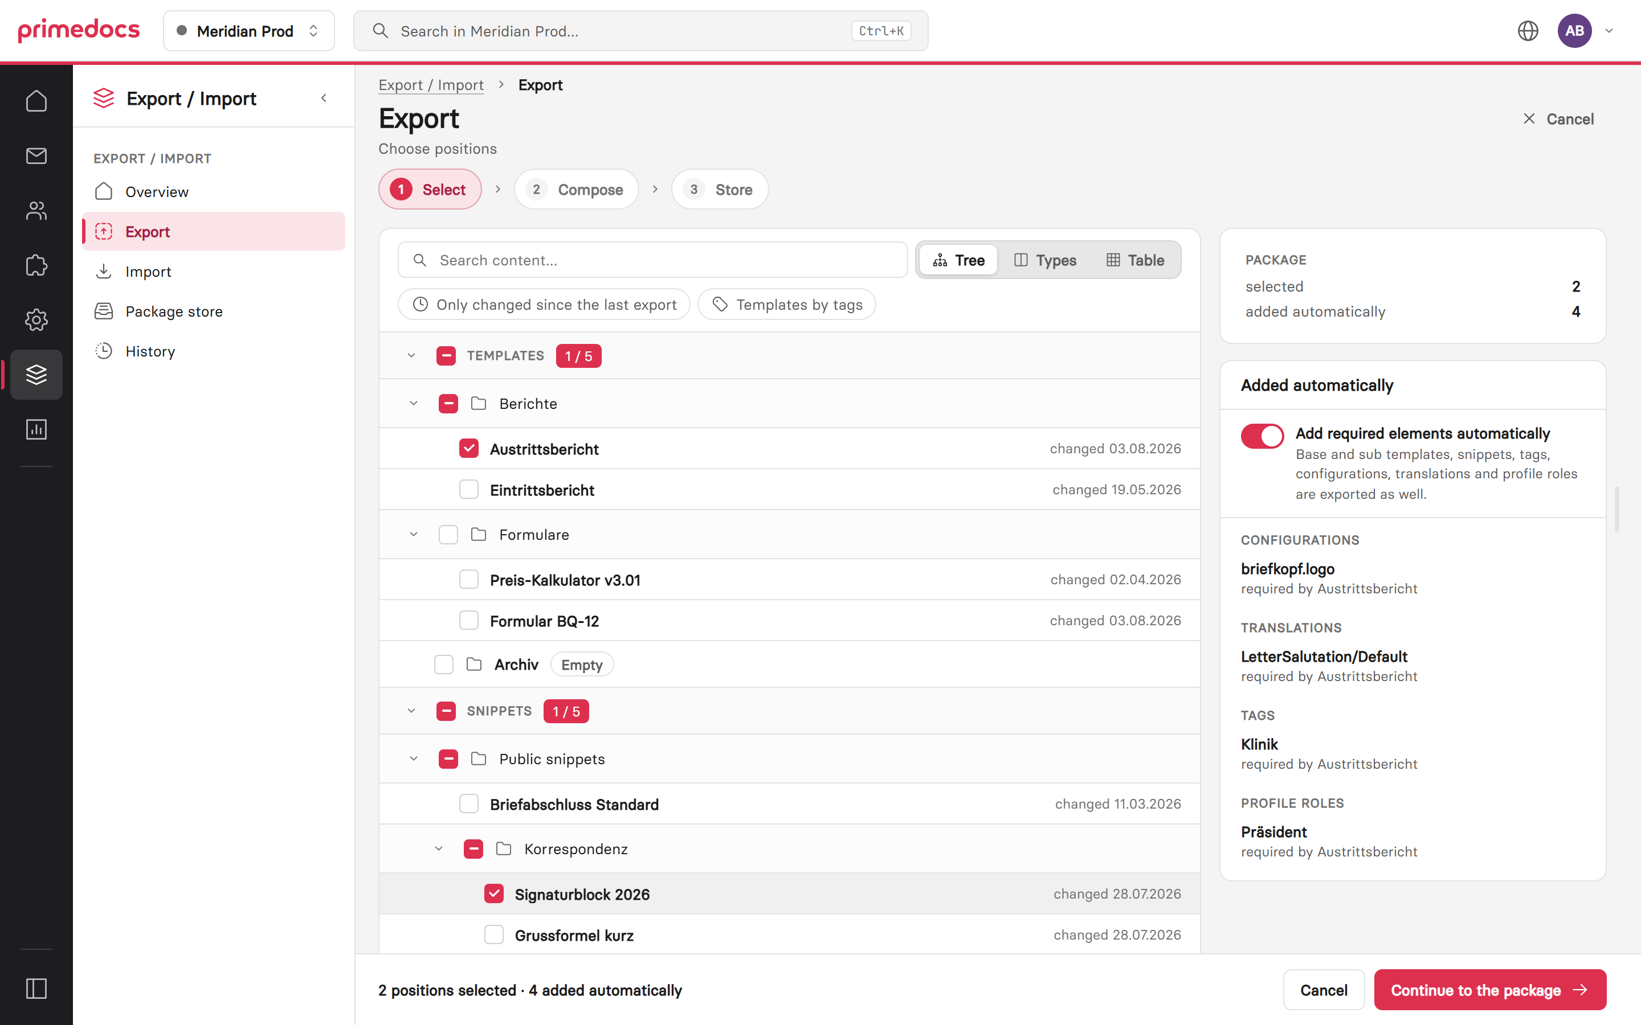
Task: Open the puzzle-piece extensions icon in the sidebar
Action: pos(36,265)
